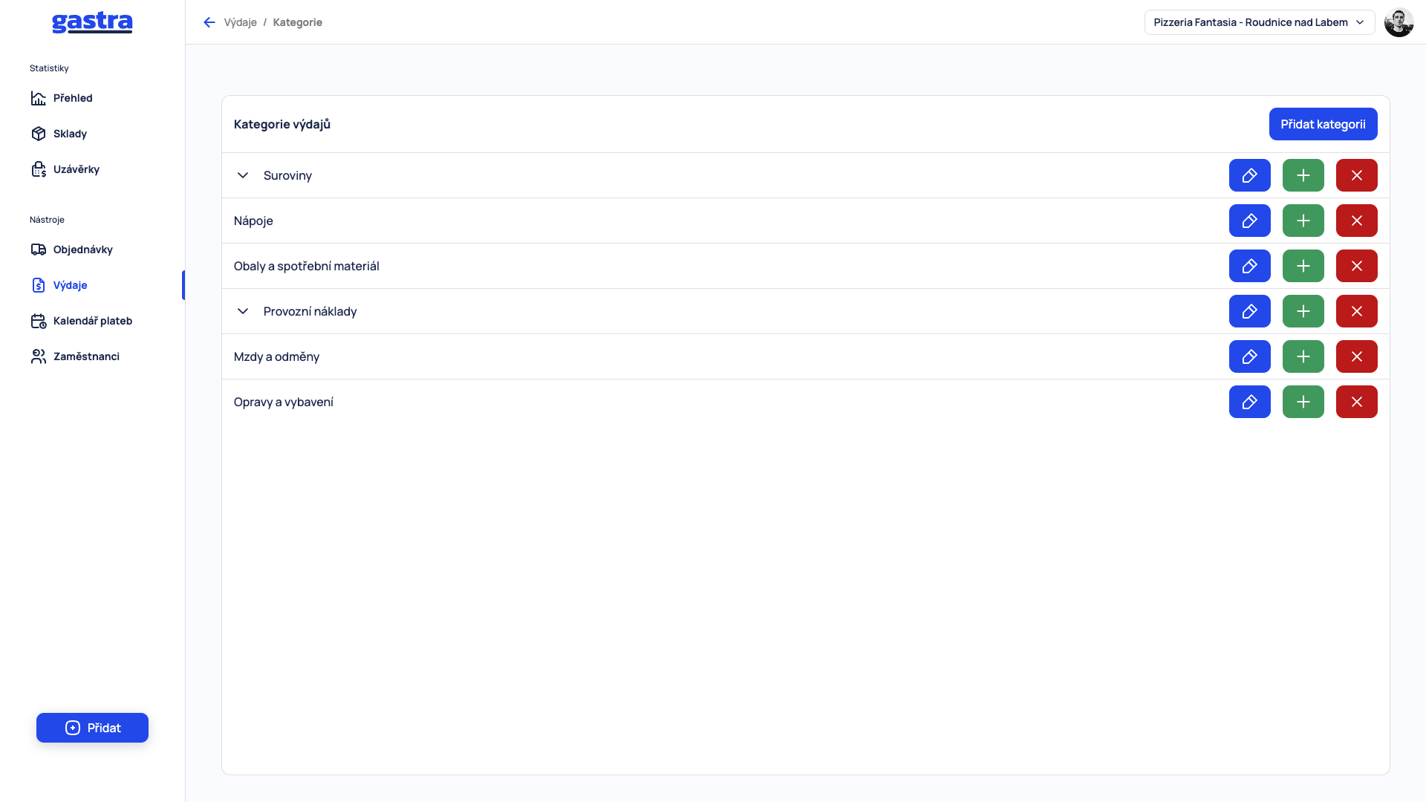The image size is (1426, 802).
Task: Add a subcategory under Nápoje
Action: coord(1303,221)
